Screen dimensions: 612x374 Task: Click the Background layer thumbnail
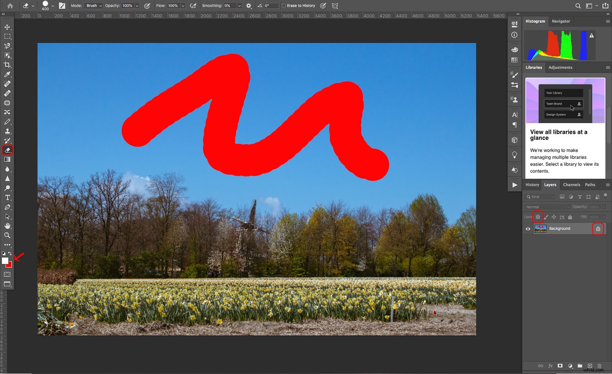click(541, 228)
